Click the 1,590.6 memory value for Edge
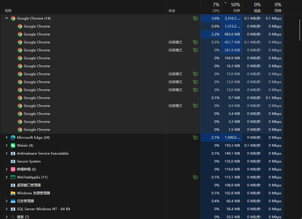This screenshot has width=302, height=219. [232, 137]
